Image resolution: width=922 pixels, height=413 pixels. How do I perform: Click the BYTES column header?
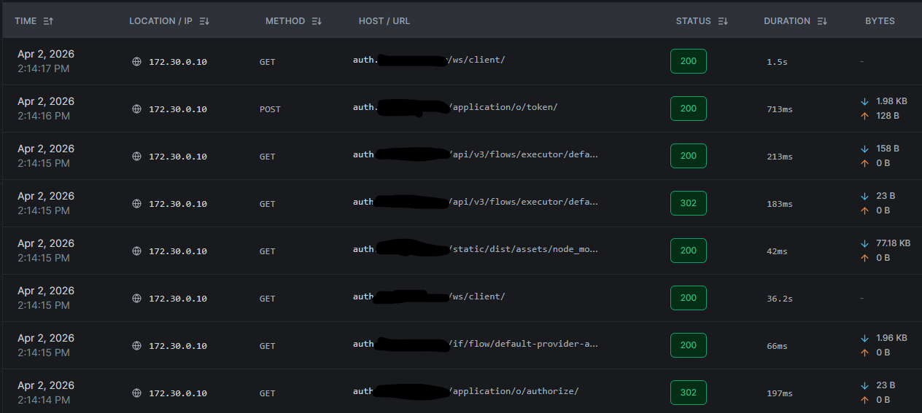[x=880, y=21]
